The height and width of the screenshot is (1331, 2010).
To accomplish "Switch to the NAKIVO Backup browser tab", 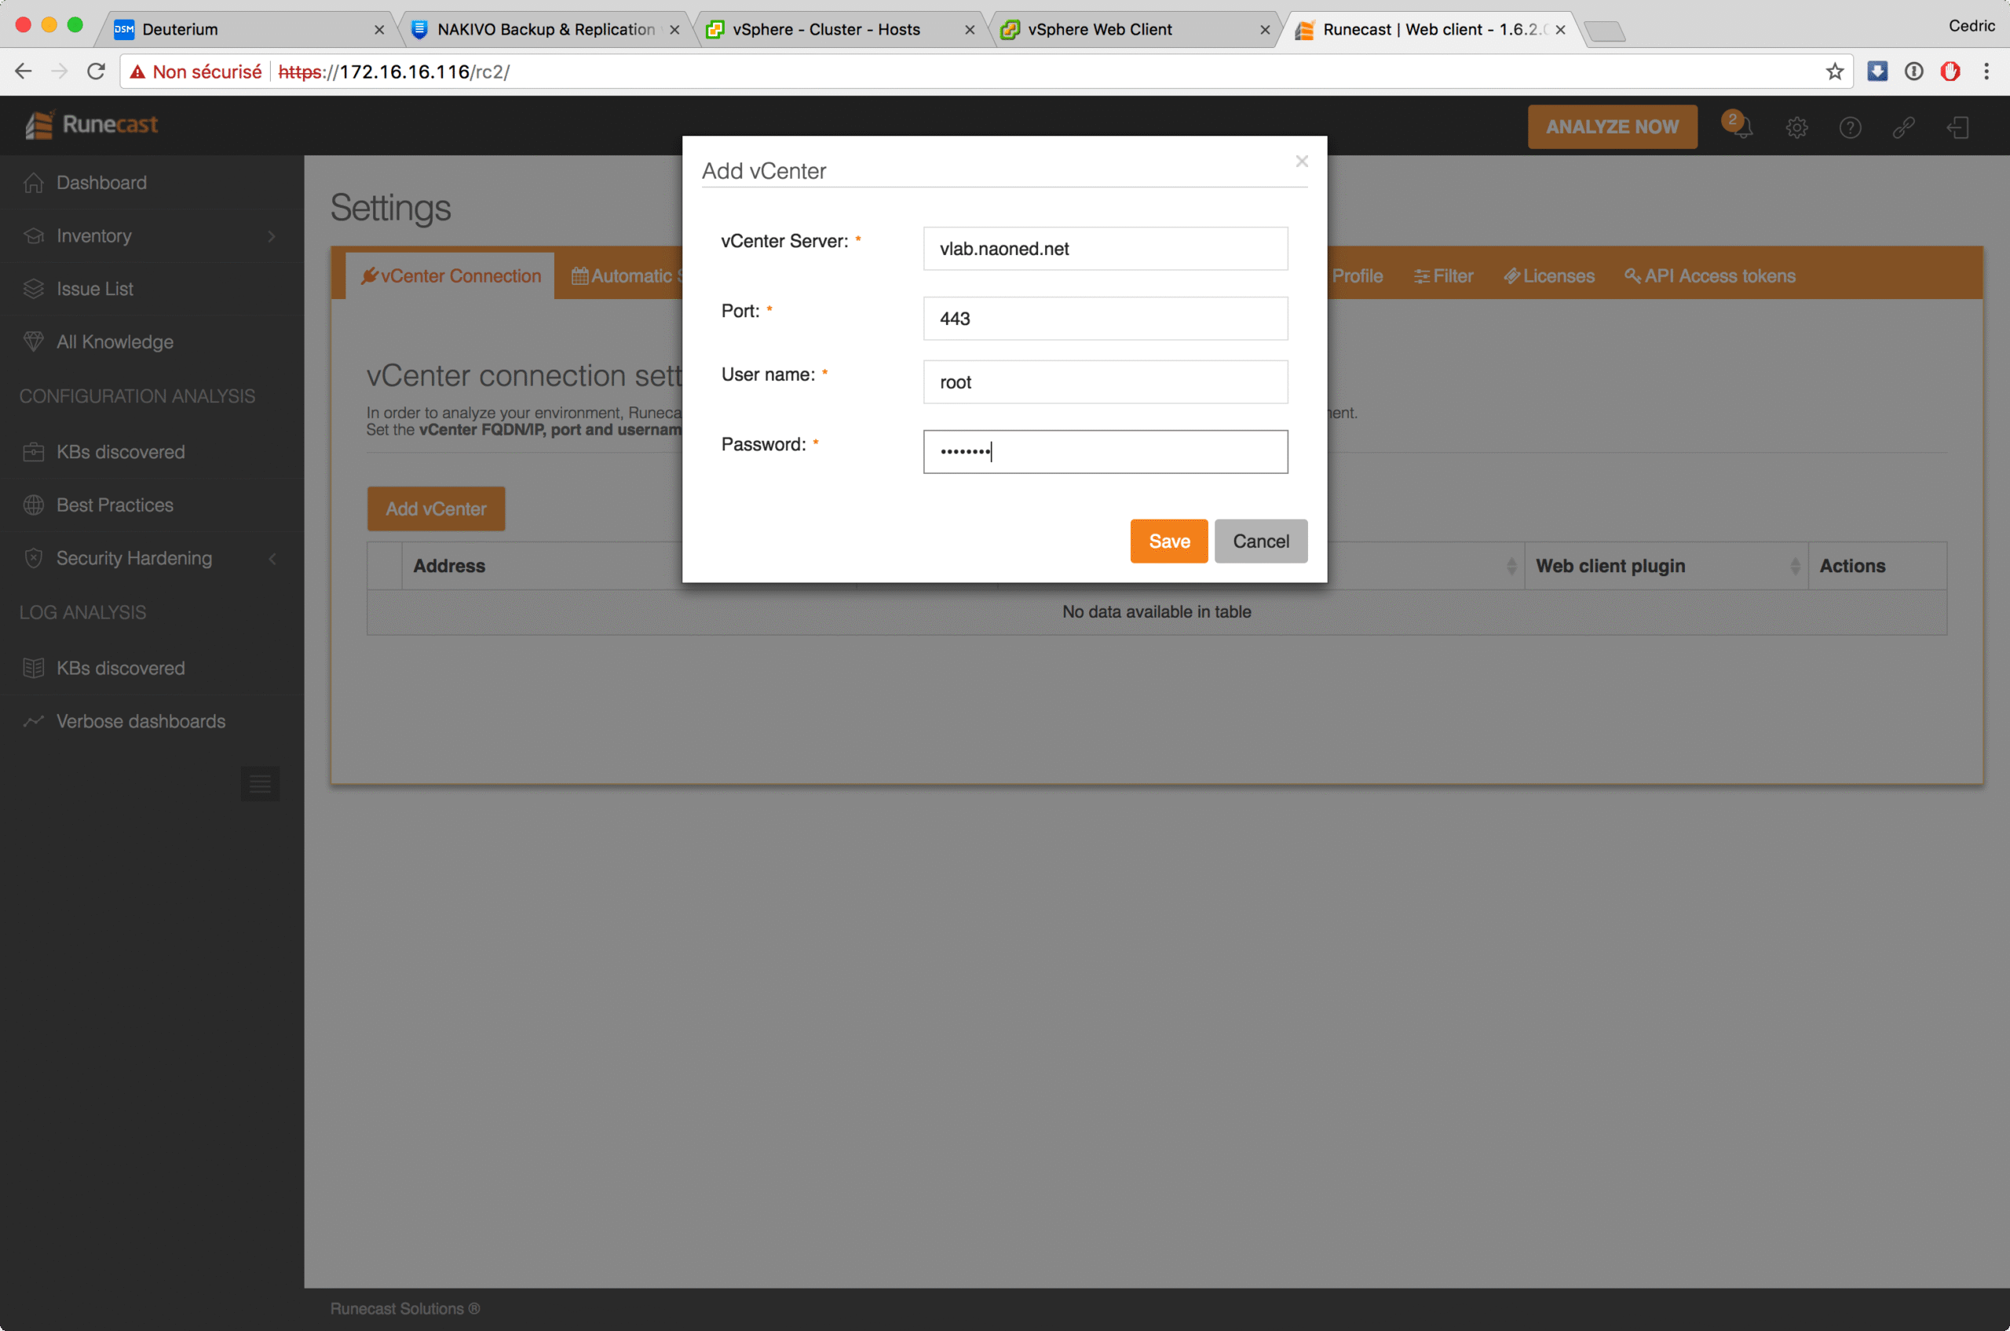I will click(x=544, y=29).
